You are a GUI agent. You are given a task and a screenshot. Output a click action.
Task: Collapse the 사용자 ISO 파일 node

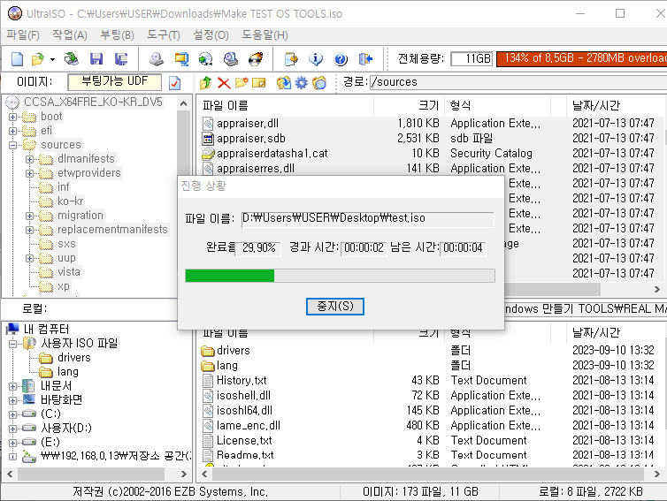(12, 344)
